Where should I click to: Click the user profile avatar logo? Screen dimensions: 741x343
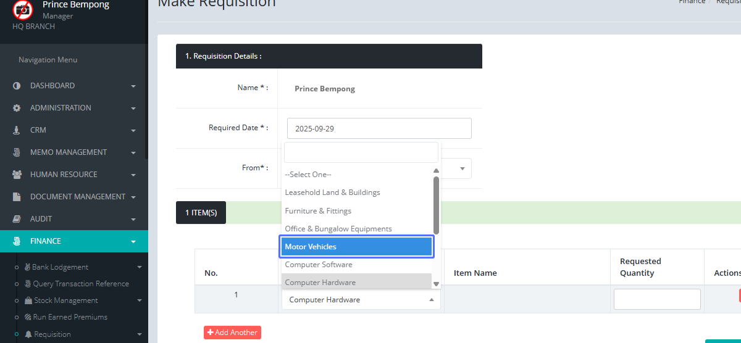point(23,9)
